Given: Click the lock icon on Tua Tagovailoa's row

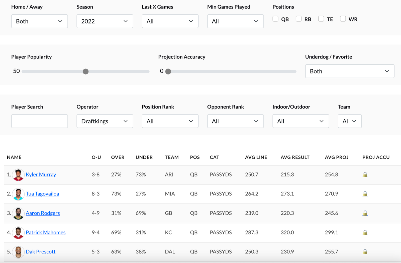Looking at the screenshot, I should coord(365,194).
